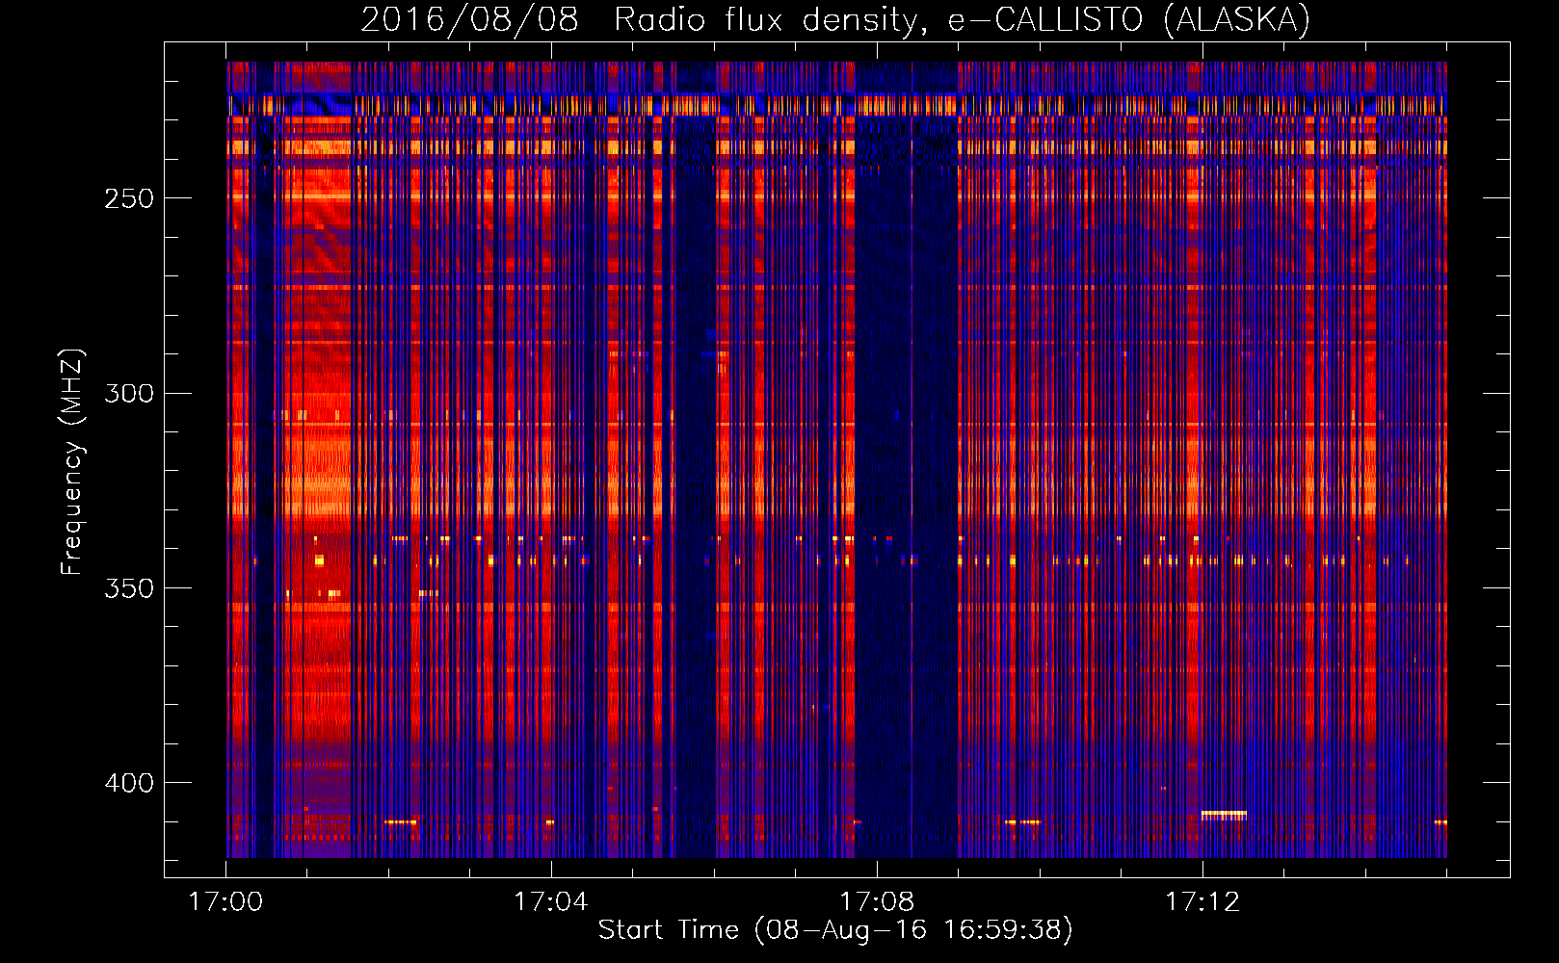Click the 17:12 time tick label
This screenshot has height=963, width=1559.
coord(1202,902)
